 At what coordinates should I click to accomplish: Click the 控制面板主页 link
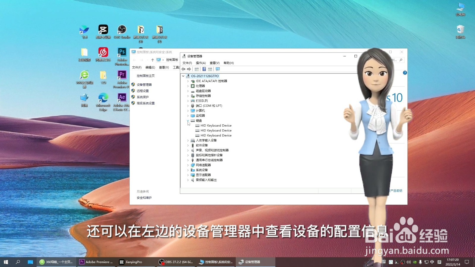tap(146, 76)
